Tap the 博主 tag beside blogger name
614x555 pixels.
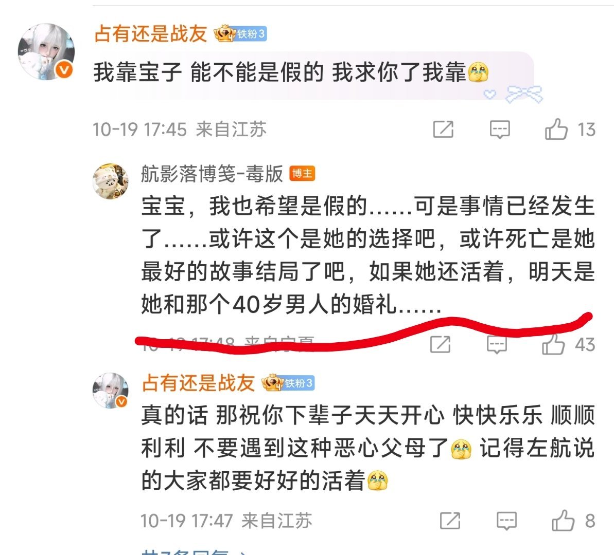(302, 174)
